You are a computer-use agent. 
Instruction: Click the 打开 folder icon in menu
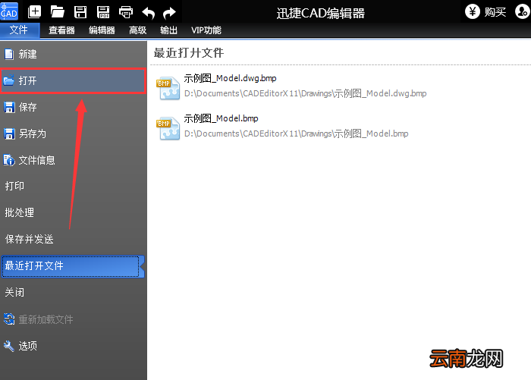pyautogui.click(x=9, y=80)
